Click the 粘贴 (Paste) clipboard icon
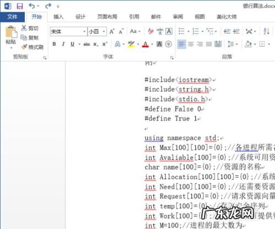Screen dimensions: 275x229 [x=11, y=32]
